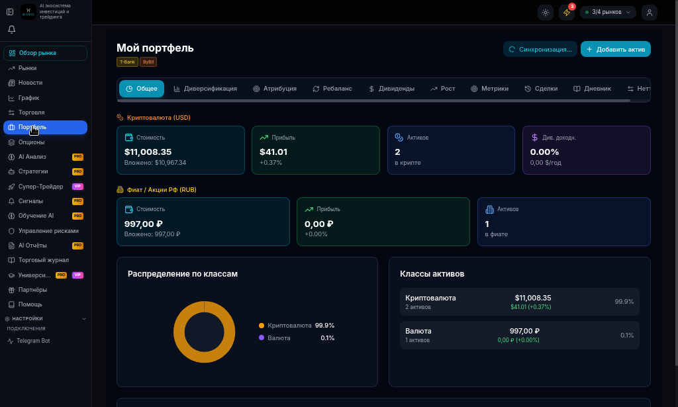Open the notifications bell
Screen dimensions: 678x407
[12, 29]
